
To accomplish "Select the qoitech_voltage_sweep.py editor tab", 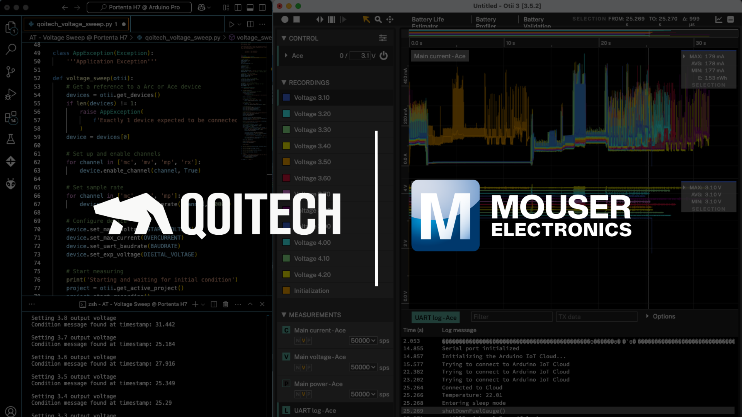I will 75,24.
